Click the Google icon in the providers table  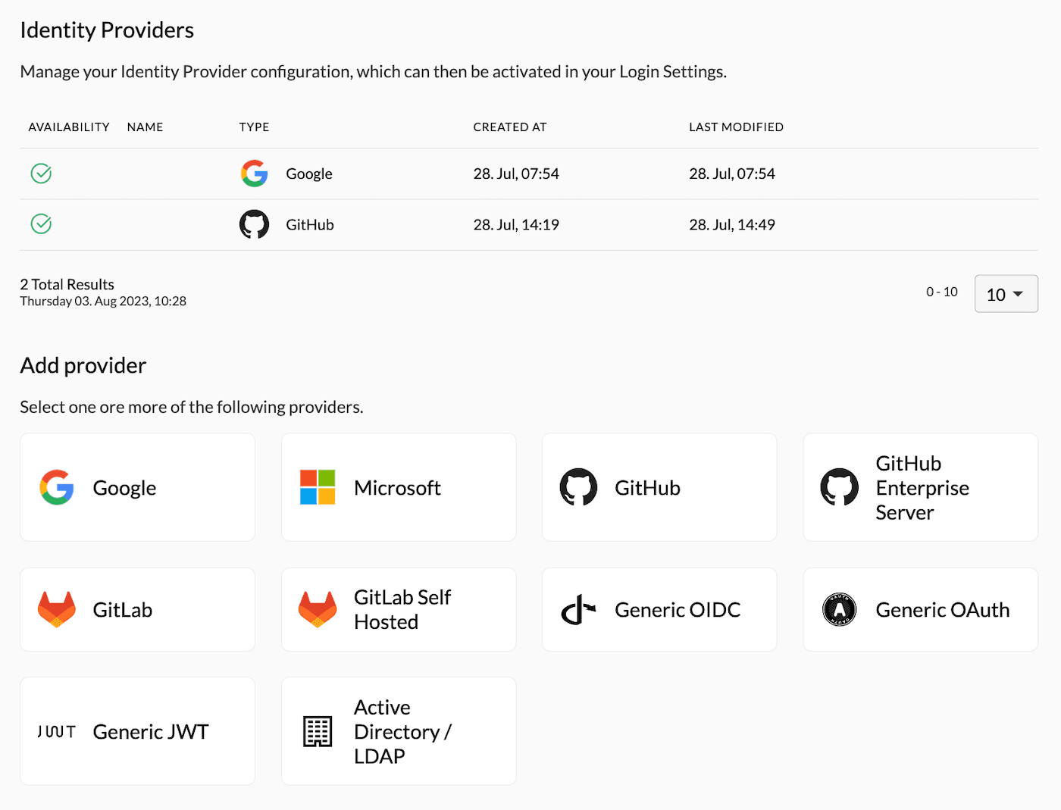[x=255, y=174]
